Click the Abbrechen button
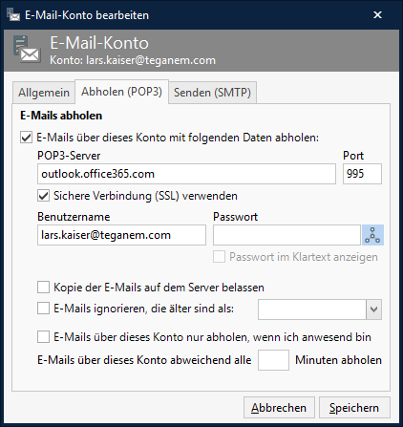403x427 pixels. 279,408
